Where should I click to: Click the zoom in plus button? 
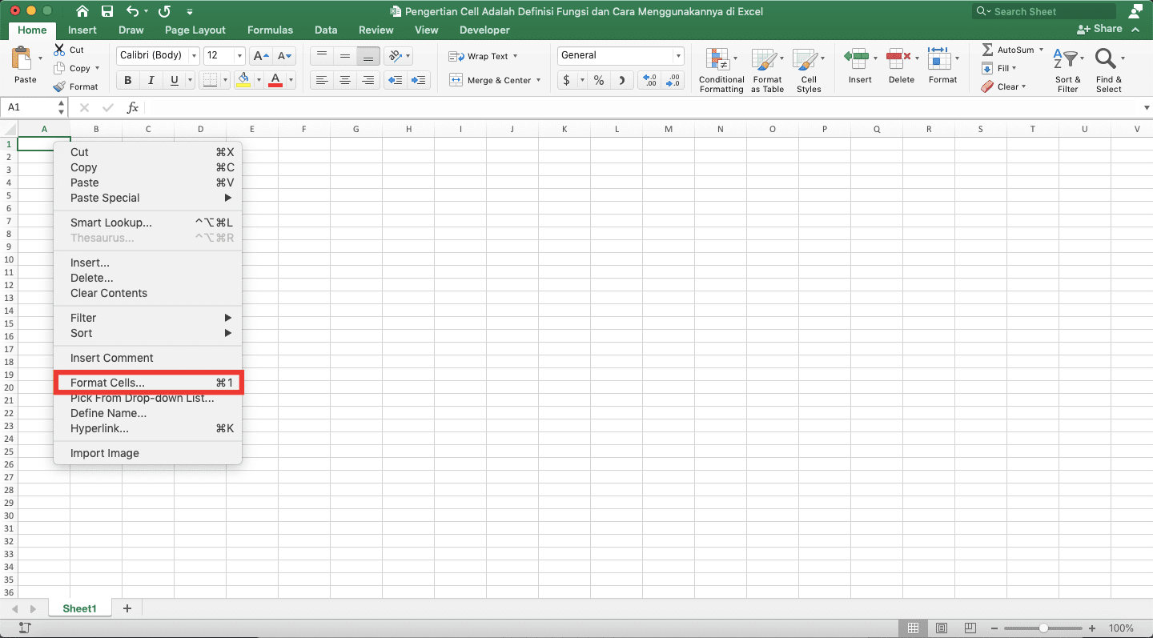[x=1092, y=628]
